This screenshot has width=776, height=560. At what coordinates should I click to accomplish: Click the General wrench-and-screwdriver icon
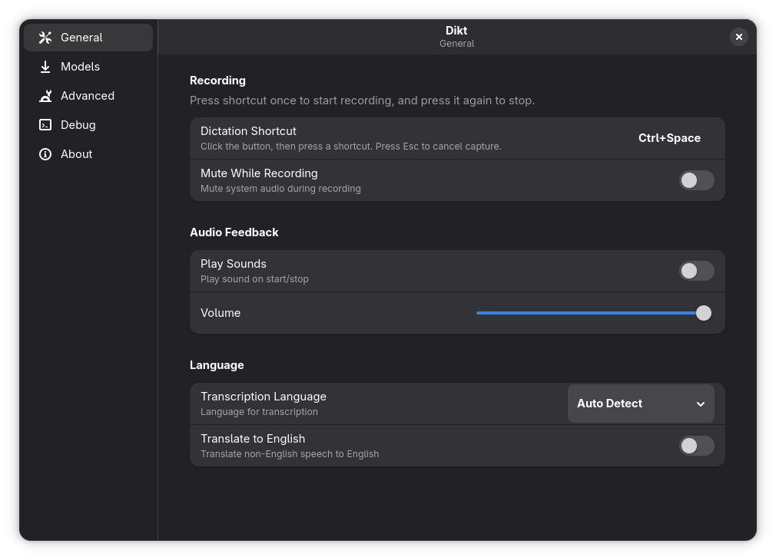(45, 38)
